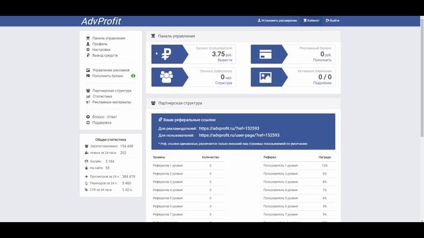The image size is (424, 238).
Task: Click the Рефералов 1 уровня row
Action: coord(188,165)
